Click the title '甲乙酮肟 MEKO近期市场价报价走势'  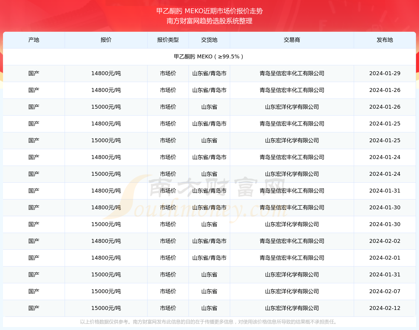(x=209, y=11)
